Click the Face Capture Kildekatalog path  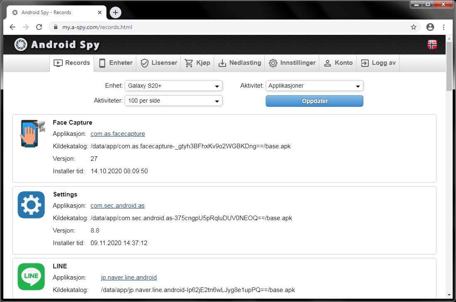pos(190,146)
